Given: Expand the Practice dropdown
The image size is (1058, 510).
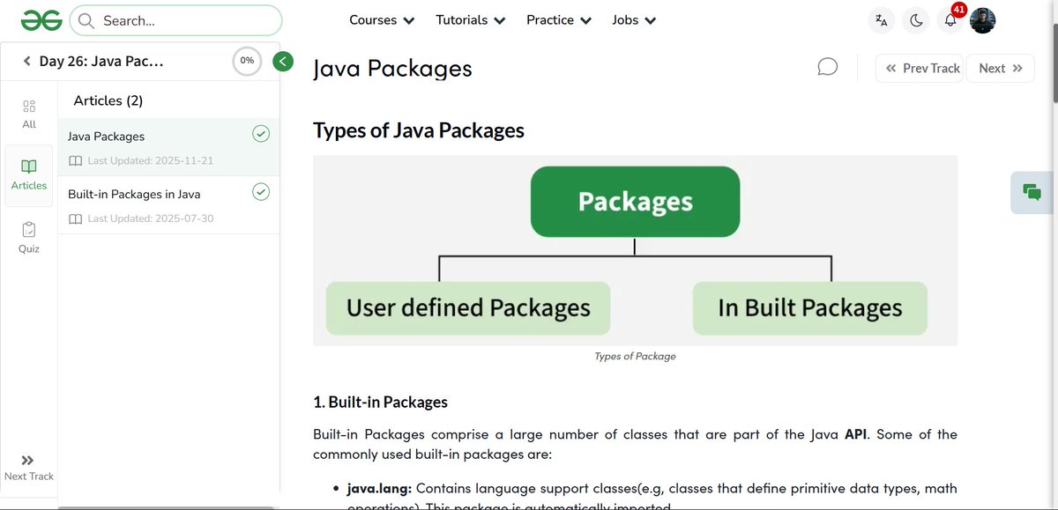Looking at the screenshot, I should [x=558, y=19].
